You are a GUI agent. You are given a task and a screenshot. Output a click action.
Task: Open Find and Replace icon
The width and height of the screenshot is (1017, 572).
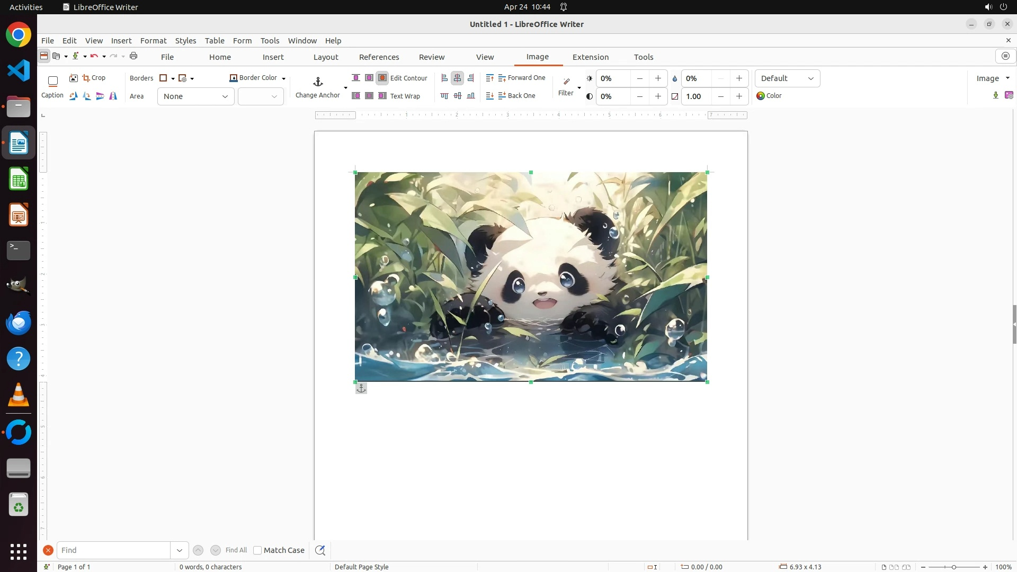pos(320,550)
